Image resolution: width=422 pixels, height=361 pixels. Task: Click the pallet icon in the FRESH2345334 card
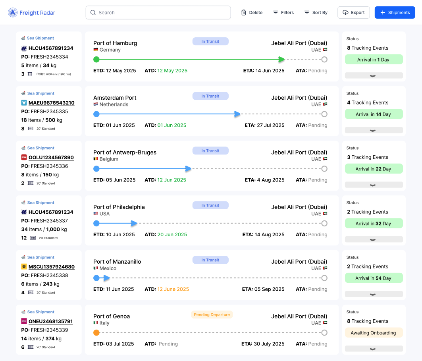30,74
